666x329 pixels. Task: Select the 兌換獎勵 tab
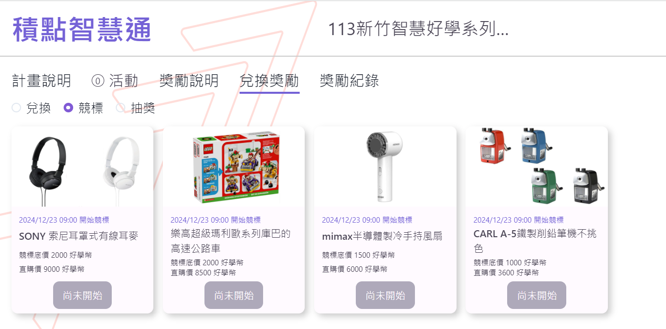[269, 81]
